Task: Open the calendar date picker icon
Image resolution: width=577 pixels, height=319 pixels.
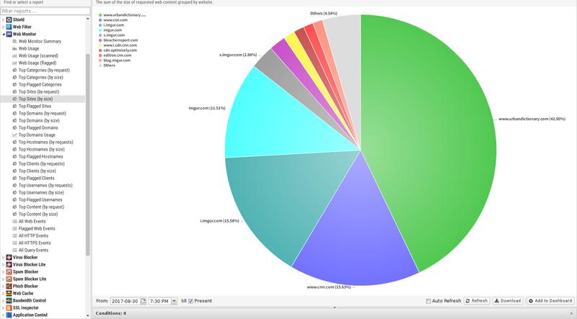Action: pos(143,300)
